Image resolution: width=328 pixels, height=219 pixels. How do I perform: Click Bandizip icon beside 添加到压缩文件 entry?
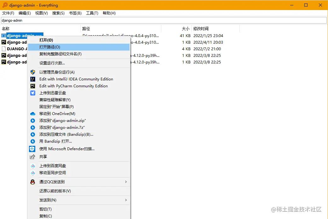33,134
